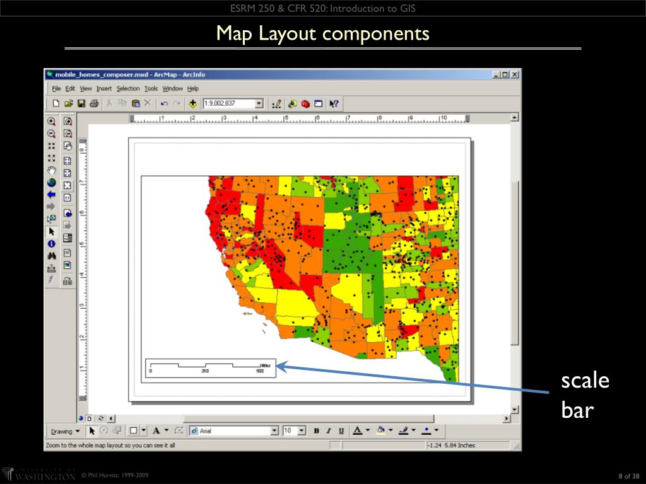646x484 pixels.
Task: Click the New Rectangle drawing tool
Action: [x=134, y=431]
